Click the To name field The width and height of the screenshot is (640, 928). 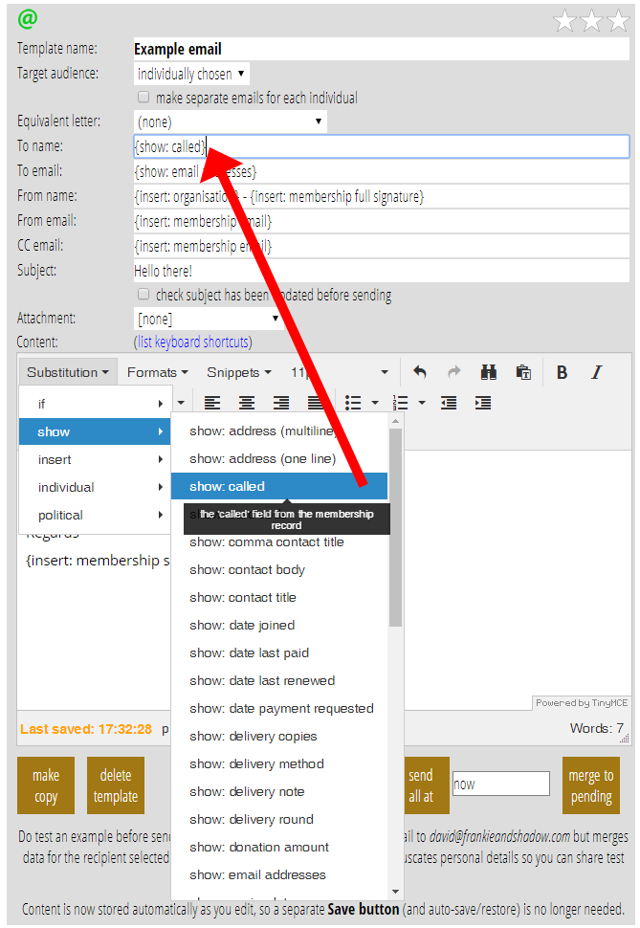pos(382,146)
